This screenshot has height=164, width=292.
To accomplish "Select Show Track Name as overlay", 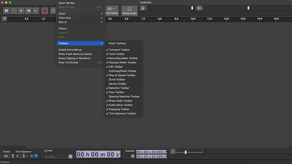I will [x=80, y=54].
